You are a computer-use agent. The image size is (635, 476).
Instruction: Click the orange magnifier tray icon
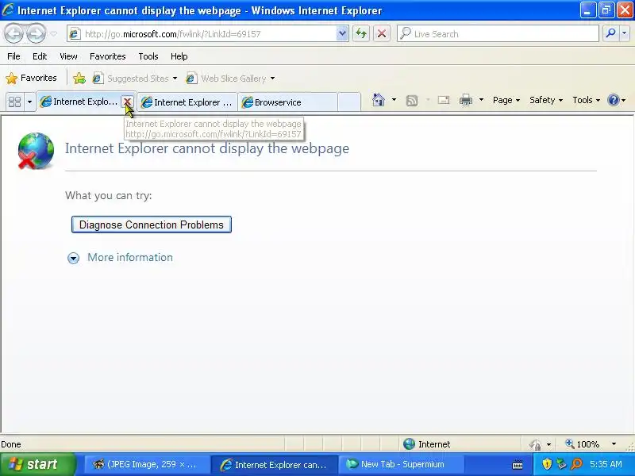pyautogui.click(x=576, y=464)
